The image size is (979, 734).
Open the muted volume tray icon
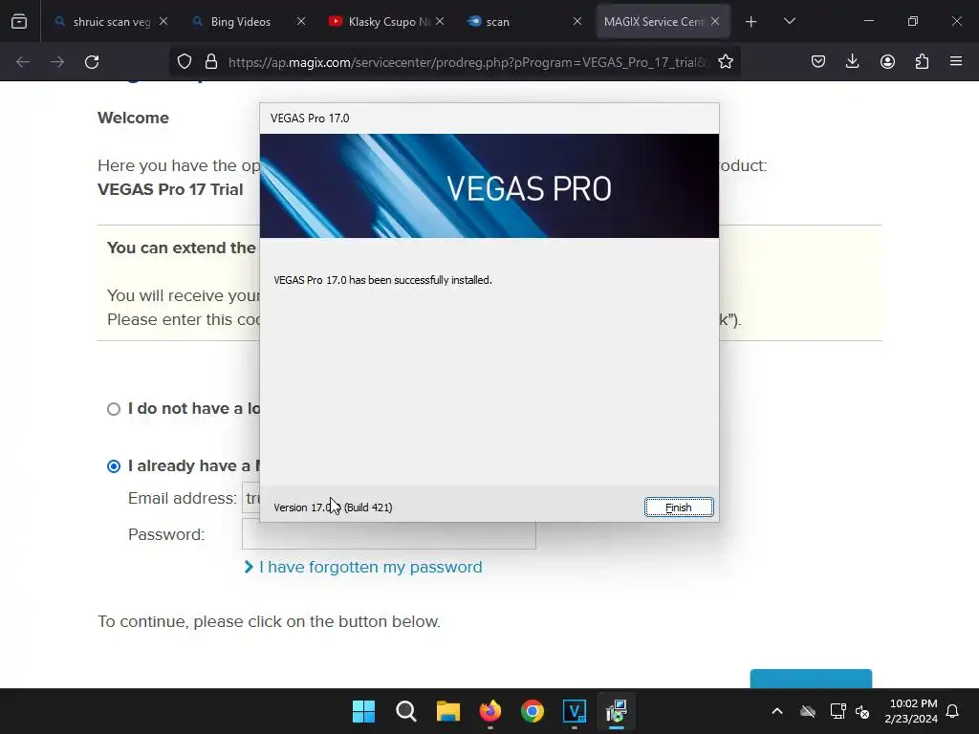(862, 711)
